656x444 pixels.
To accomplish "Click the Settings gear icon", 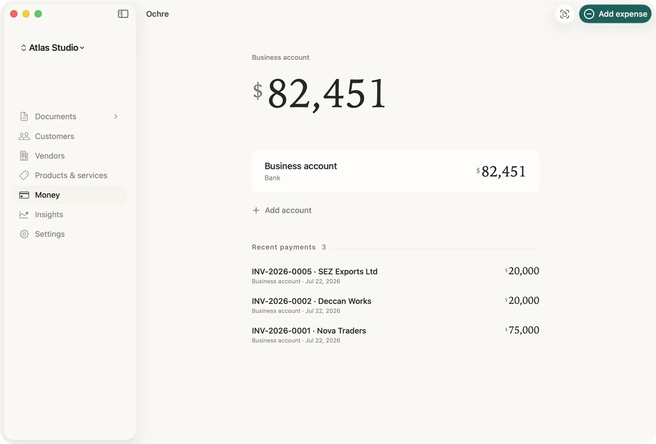I will pos(24,234).
